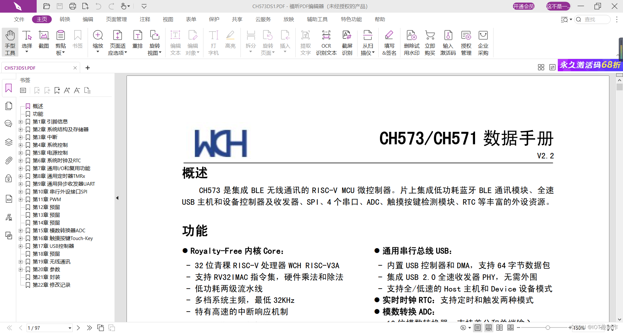Viewport: 623px width, 333px height.
Task: Toggle the thumbnail grid view icon near tab bar
Action: click(x=541, y=67)
